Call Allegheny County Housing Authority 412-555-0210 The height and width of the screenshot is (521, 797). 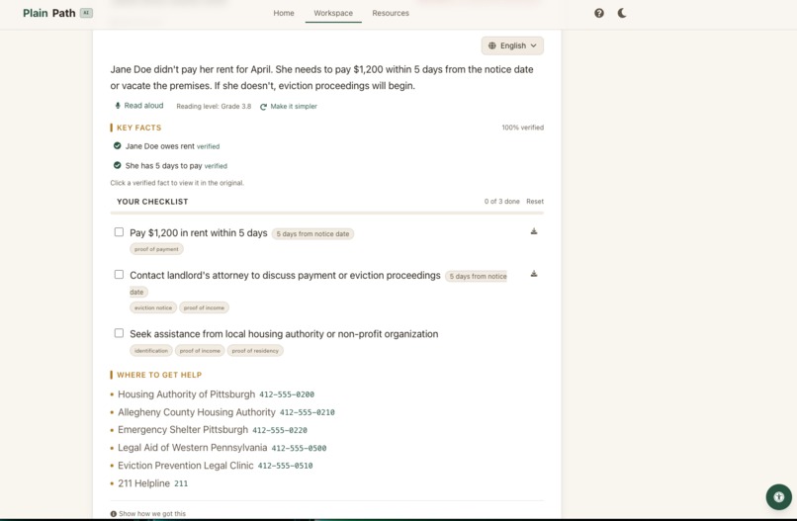tap(307, 412)
